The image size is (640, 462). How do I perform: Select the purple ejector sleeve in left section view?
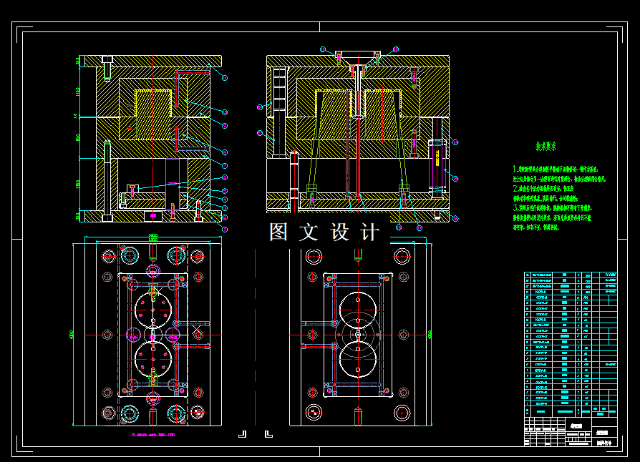173,185
